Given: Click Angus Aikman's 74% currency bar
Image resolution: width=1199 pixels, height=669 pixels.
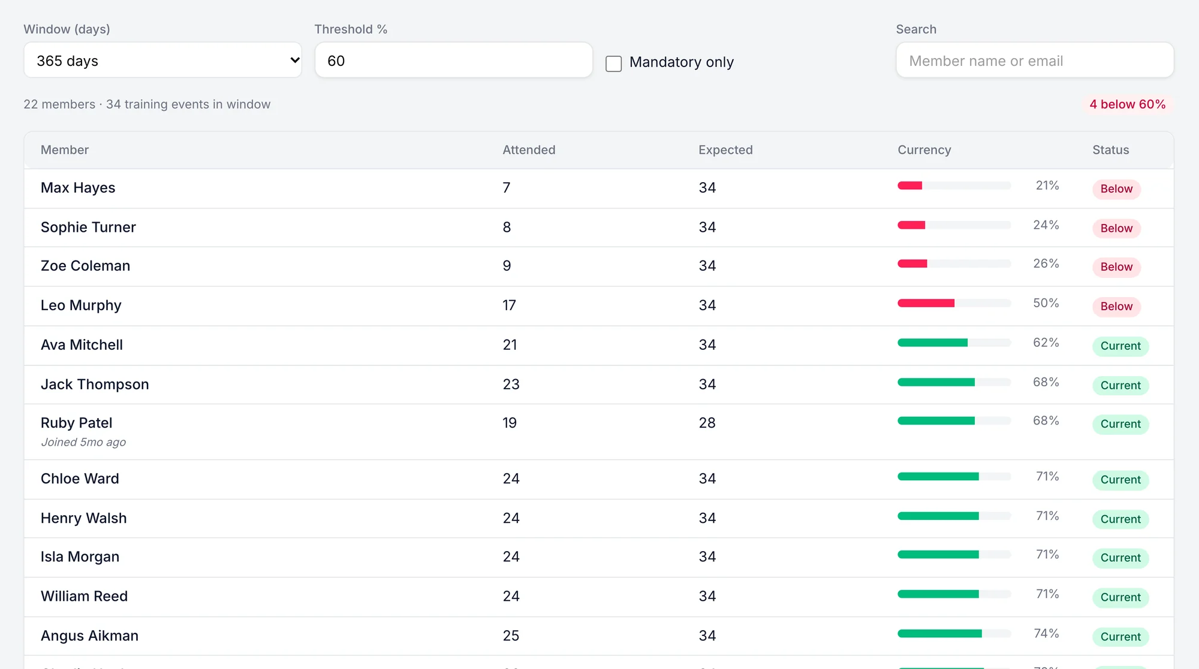Looking at the screenshot, I should (954, 634).
